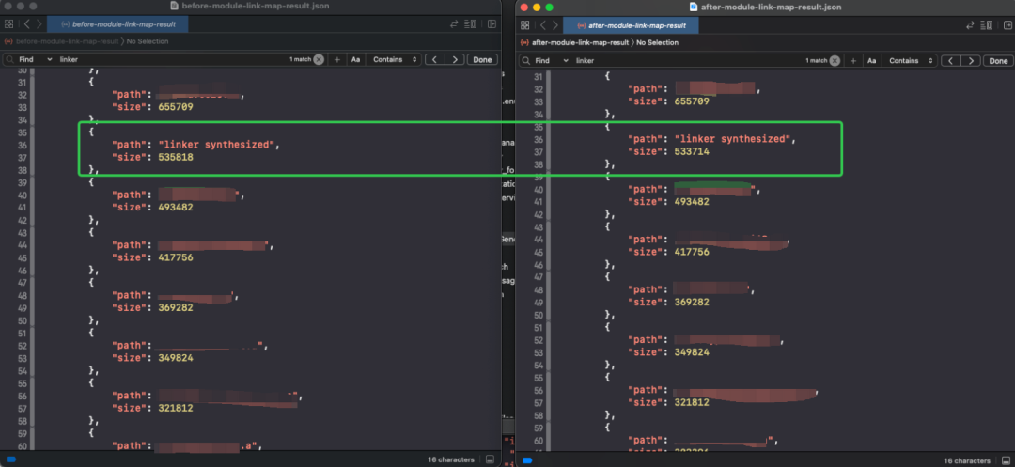This screenshot has height=467, width=1015.
Task: Add search pattern with plus in right Find bar
Action: 853,61
